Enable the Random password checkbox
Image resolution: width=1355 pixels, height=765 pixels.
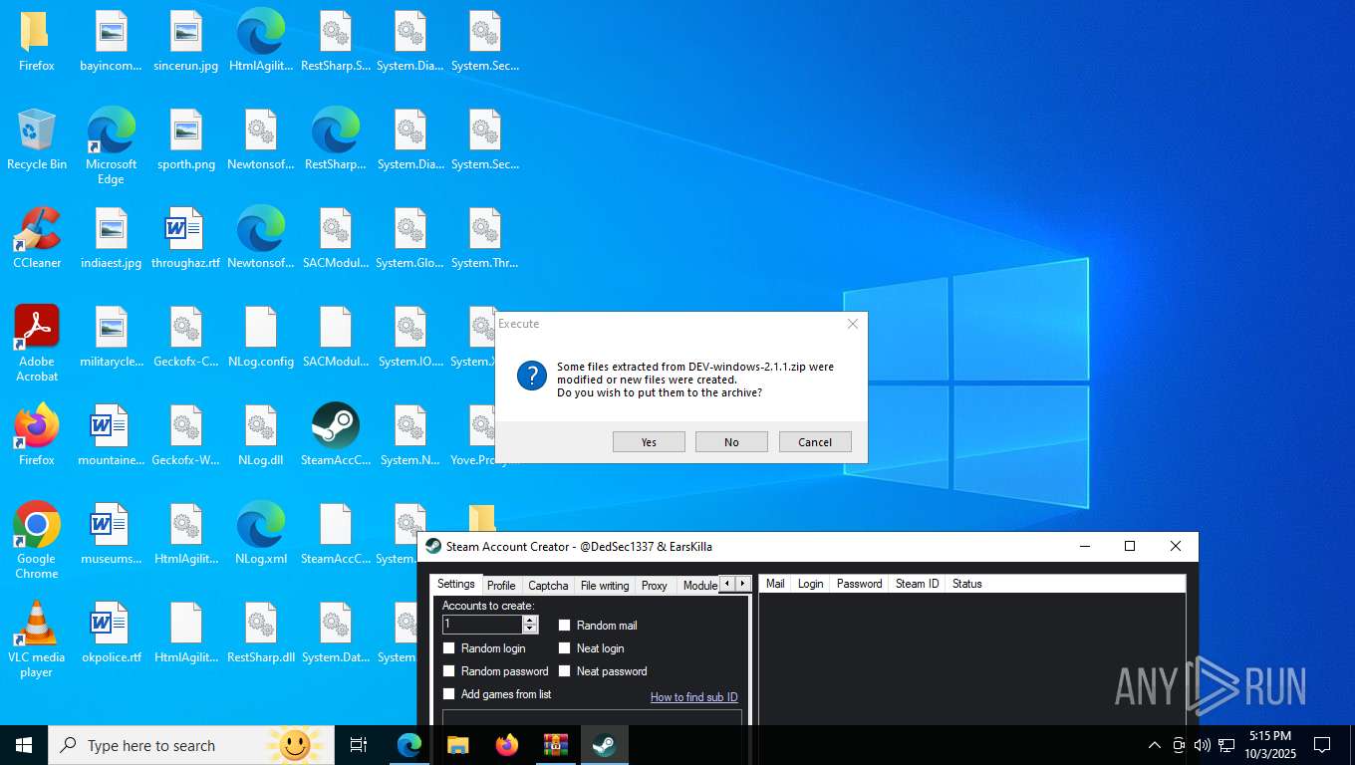click(x=448, y=671)
